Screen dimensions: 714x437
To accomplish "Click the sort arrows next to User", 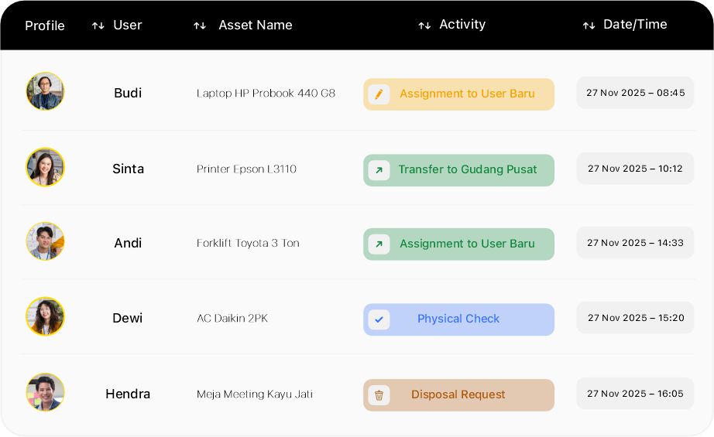I will coord(98,26).
